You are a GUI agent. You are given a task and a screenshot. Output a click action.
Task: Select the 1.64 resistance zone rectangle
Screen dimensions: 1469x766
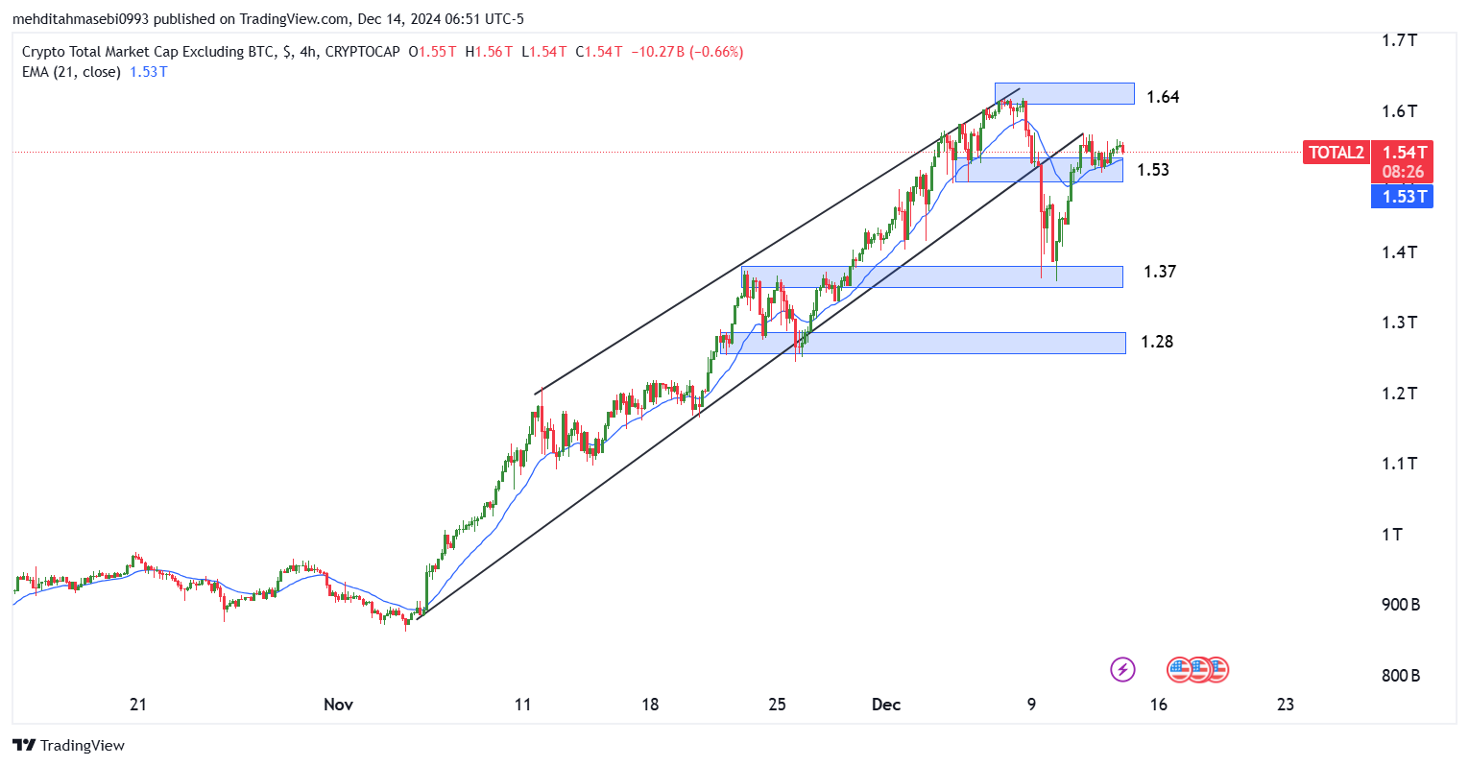click(x=1064, y=93)
